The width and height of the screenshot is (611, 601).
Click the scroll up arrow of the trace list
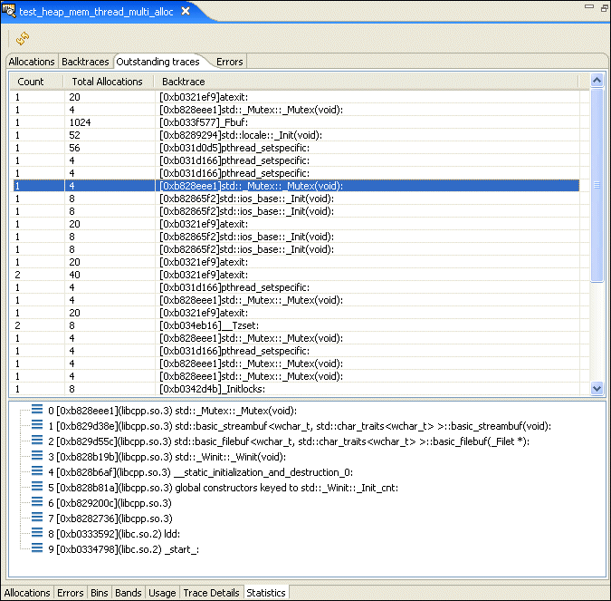click(x=597, y=81)
